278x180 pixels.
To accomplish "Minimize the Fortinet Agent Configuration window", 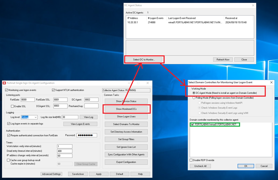I will tap(129, 83).
